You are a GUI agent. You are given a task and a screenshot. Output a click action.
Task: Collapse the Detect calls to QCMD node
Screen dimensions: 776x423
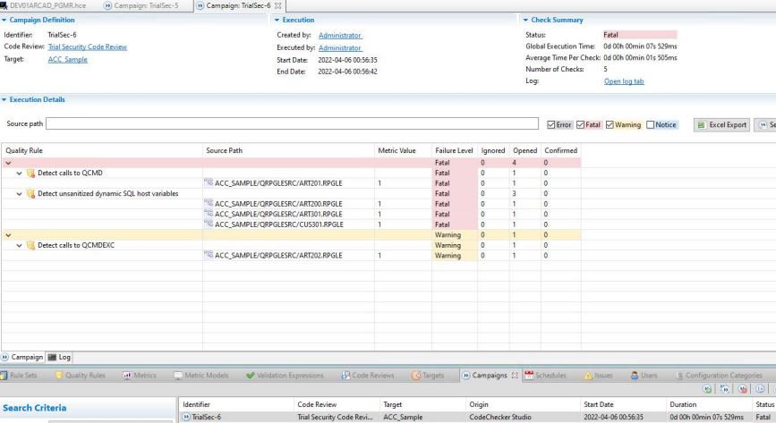19,173
